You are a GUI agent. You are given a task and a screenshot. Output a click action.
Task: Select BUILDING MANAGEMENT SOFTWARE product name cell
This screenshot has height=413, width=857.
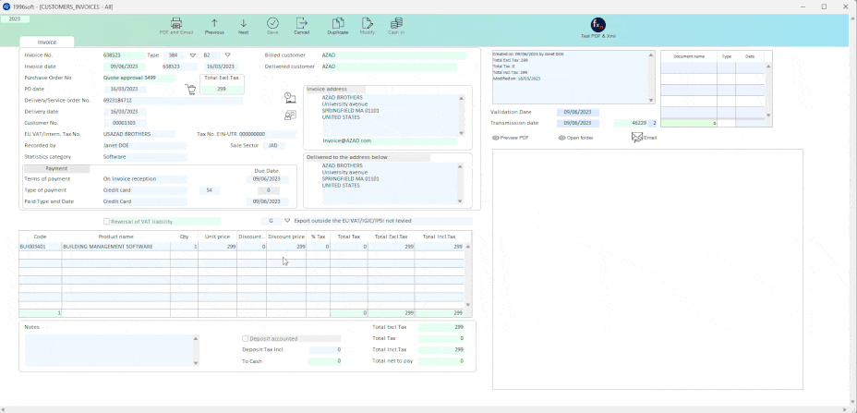pyautogui.click(x=115, y=247)
